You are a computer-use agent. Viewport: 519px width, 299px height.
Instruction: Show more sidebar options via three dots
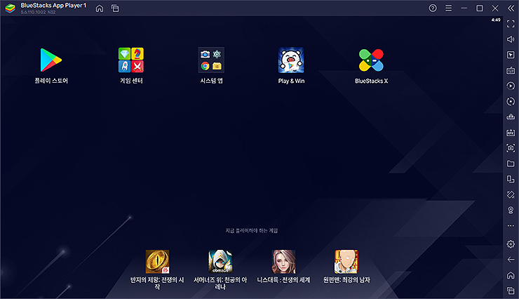coord(511,226)
